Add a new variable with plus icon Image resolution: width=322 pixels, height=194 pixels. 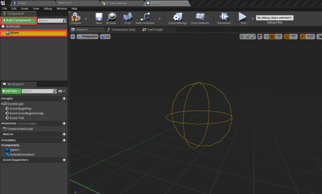click(64, 140)
